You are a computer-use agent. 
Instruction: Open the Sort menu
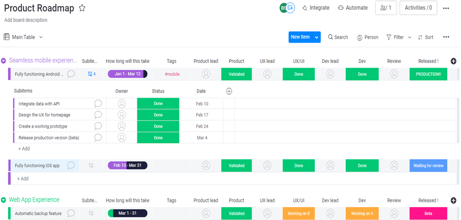coord(425,37)
